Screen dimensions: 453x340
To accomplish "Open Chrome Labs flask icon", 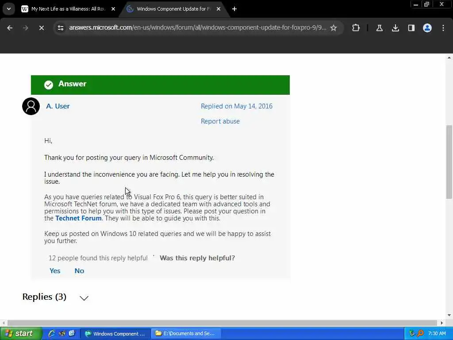I will coord(379,28).
